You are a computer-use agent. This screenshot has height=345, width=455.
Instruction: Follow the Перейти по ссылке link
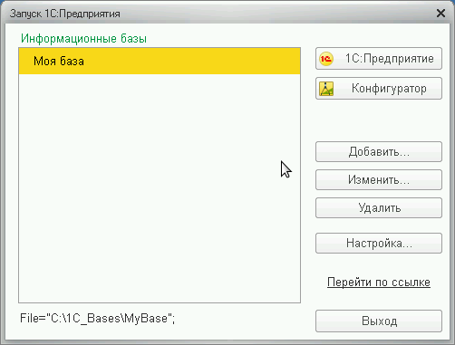(379, 282)
